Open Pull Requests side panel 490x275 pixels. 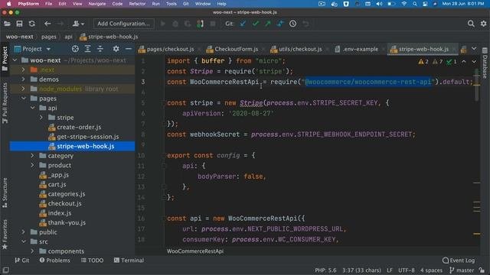point(5,103)
